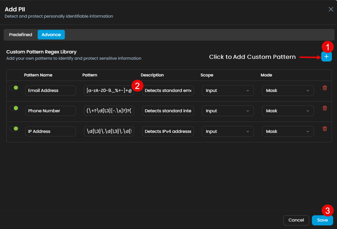The width and height of the screenshot is (337, 229).
Task: Delete the IP Address pattern row
Action: pyautogui.click(x=325, y=129)
